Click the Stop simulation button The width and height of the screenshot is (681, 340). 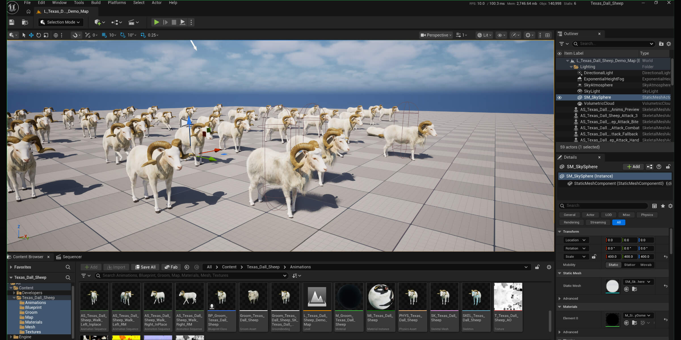(x=174, y=22)
